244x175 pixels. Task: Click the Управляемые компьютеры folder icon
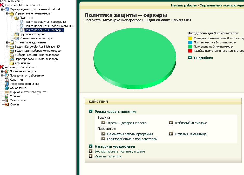point(12,13)
